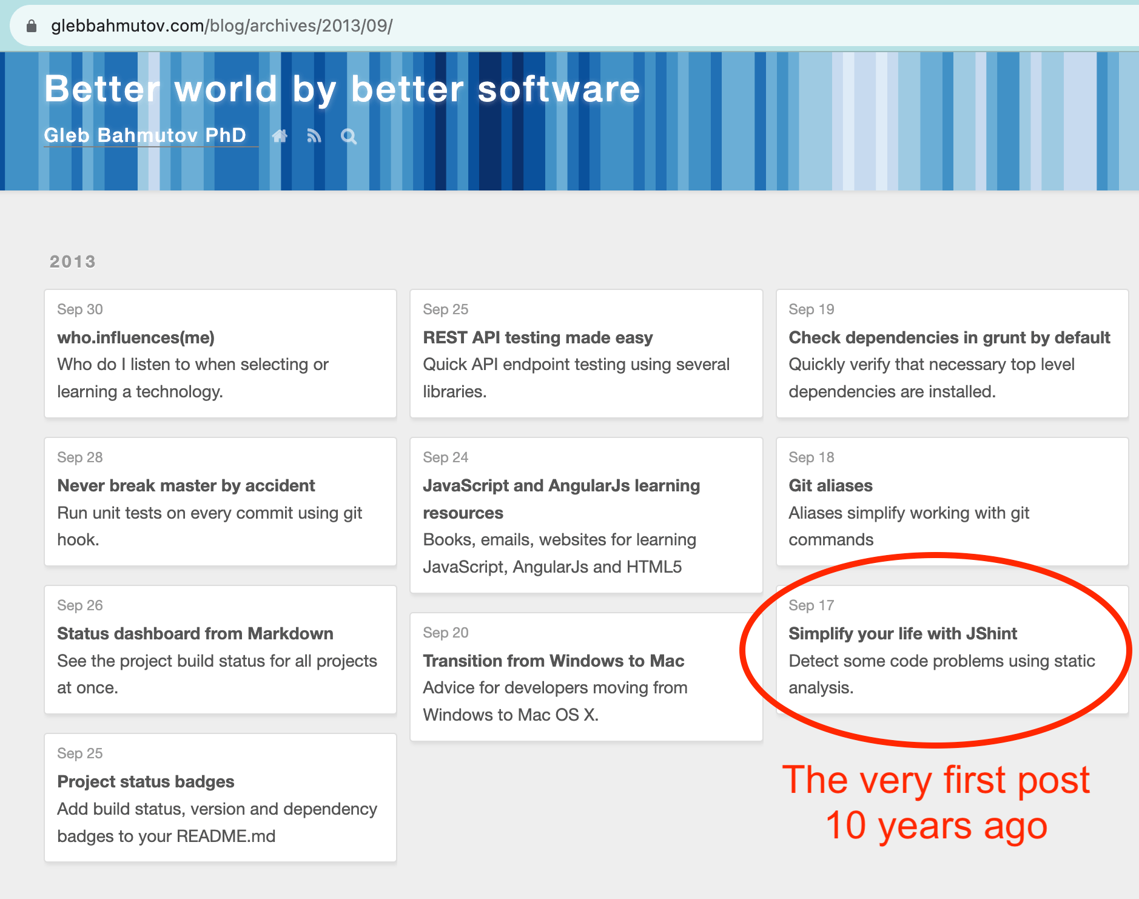Image resolution: width=1139 pixels, height=899 pixels.
Task: Click the 2013 year heading
Action: pyautogui.click(x=73, y=261)
